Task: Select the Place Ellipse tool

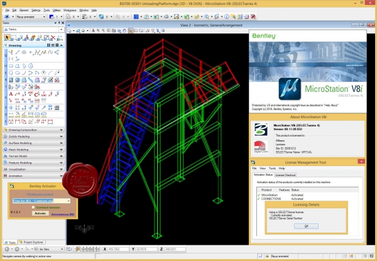Action: 18,73
